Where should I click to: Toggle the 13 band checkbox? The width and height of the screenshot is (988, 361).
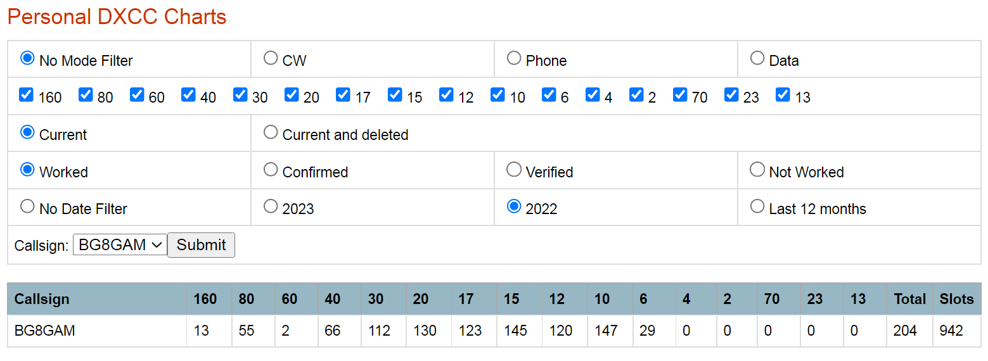coord(783,95)
